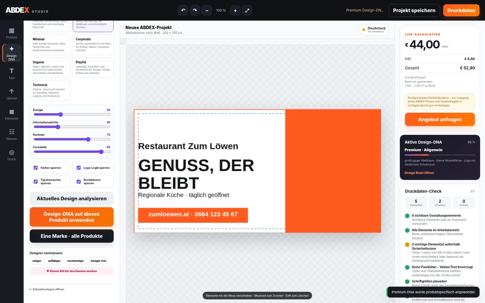
Task: Adjust the Informationsdichte slider
Action: 72,127
